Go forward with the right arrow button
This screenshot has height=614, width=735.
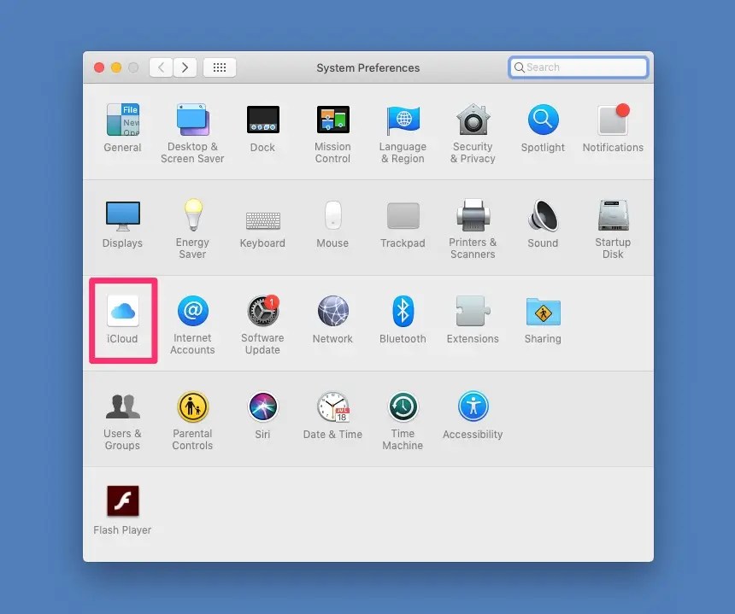click(x=185, y=67)
